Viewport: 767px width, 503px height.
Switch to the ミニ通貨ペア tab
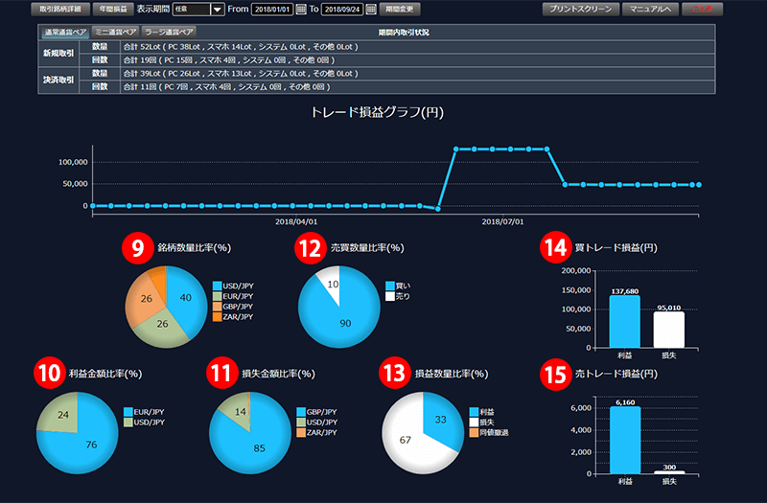pos(115,33)
